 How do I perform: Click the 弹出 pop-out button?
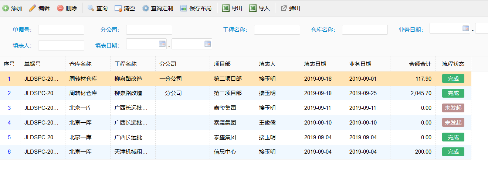coord(290,8)
